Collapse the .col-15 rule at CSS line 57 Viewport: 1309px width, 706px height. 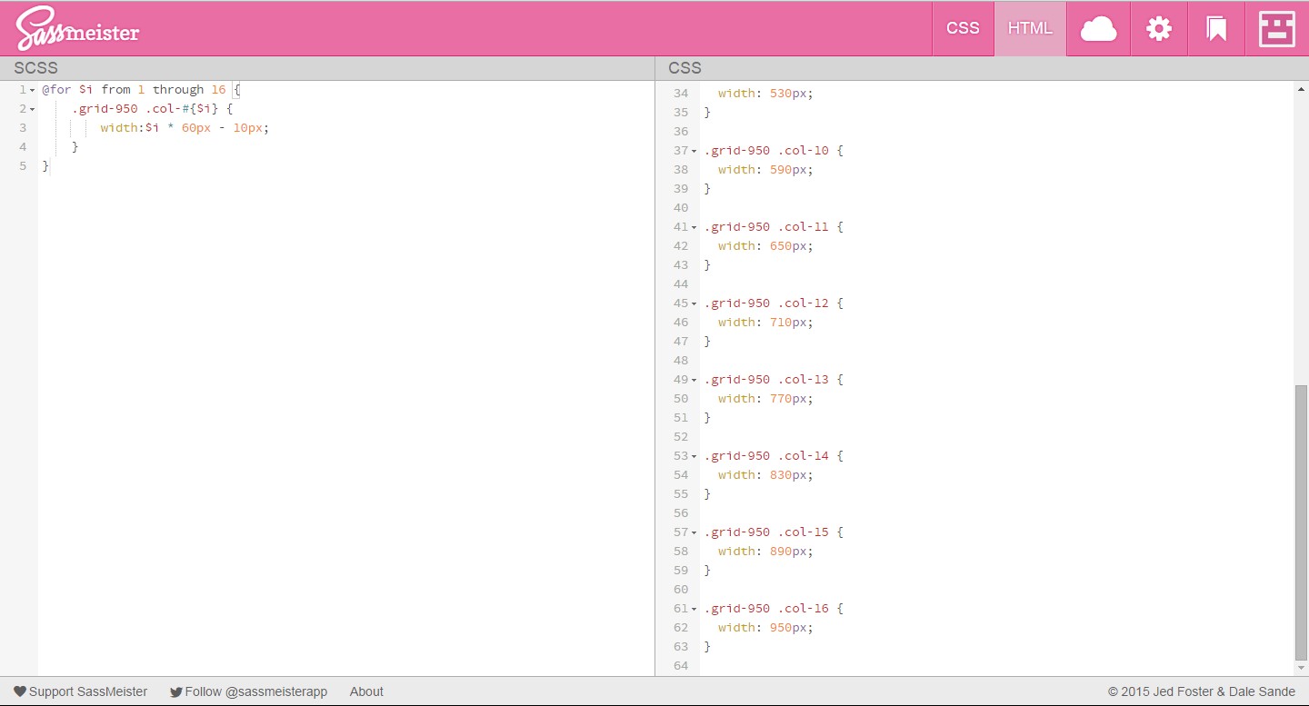[694, 532]
